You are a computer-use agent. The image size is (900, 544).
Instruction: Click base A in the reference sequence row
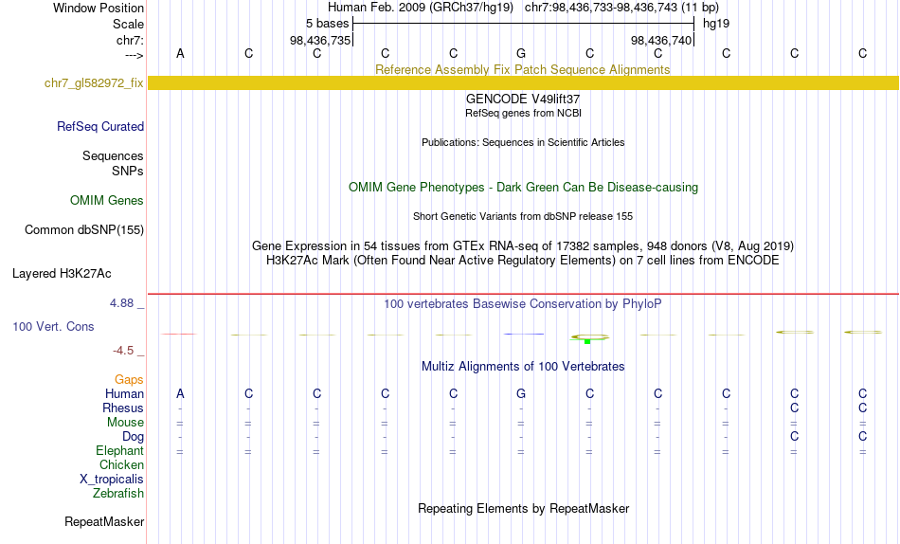[180, 53]
